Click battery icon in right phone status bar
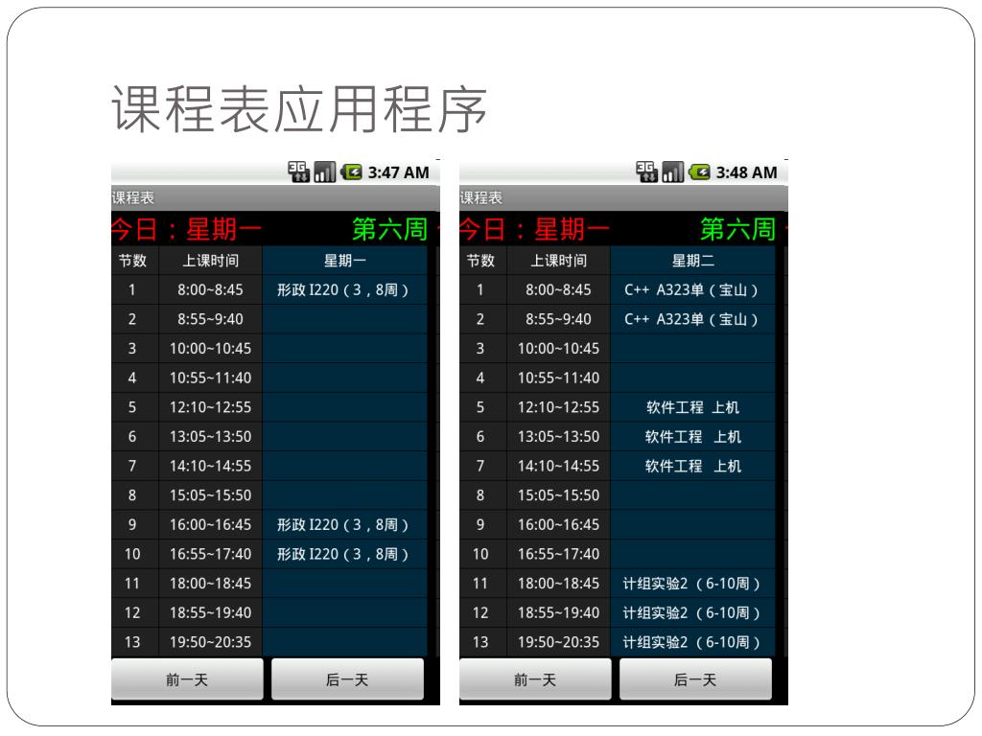982x736 pixels. 699,172
